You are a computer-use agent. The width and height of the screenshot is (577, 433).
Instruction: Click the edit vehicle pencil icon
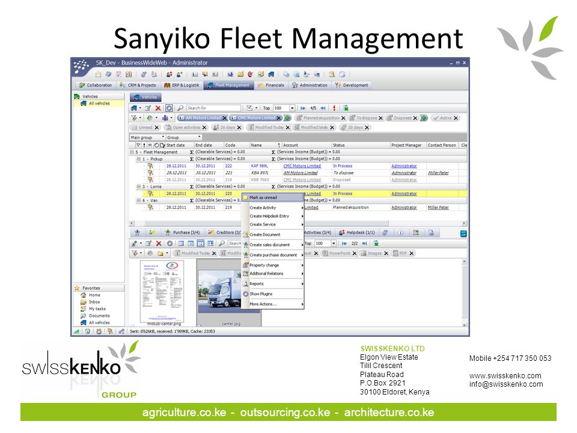[x=148, y=108]
